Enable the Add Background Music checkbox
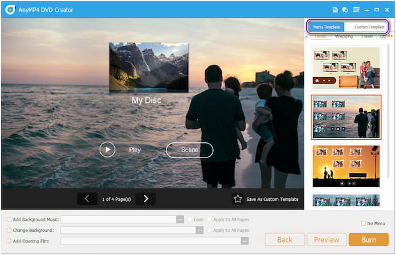This screenshot has width=396, height=255. (x=9, y=219)
